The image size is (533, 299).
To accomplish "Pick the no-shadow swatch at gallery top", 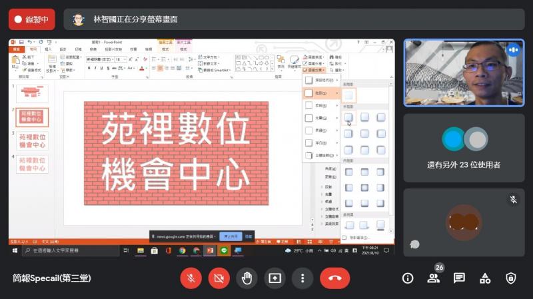I will (x=348, y=95).
